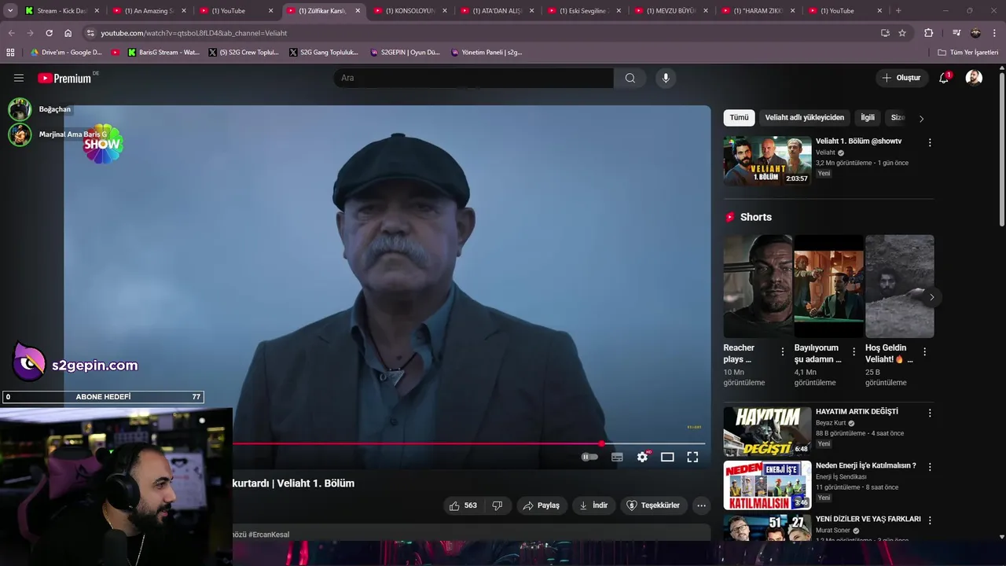Open options for Neden Enerji İş'e Katılmalısın
This screenshot has width=1006, height=566.
[930, 467]
